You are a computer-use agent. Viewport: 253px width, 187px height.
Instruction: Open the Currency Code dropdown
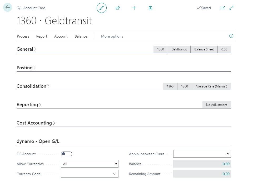90,174
